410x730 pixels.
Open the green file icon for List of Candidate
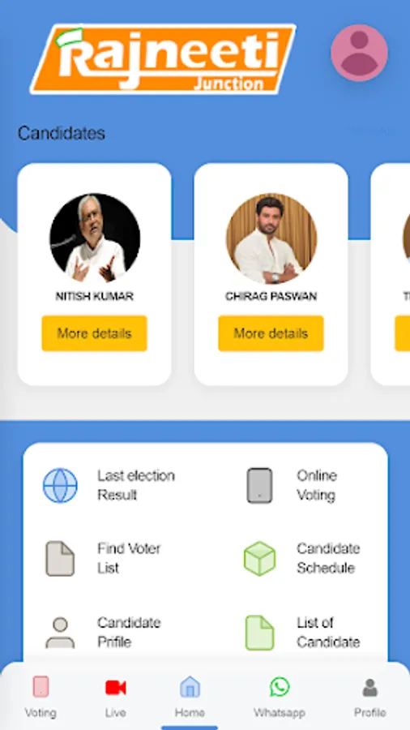coord(259,632)
